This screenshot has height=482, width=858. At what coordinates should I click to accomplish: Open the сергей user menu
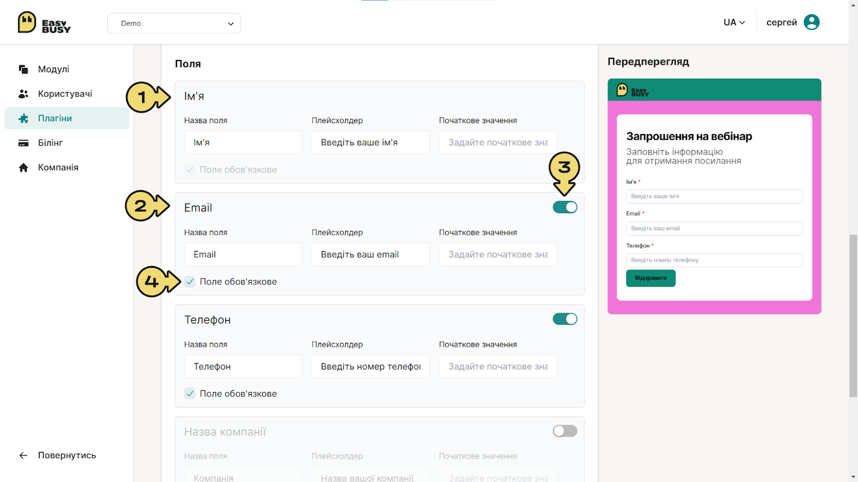coord(793,22)
